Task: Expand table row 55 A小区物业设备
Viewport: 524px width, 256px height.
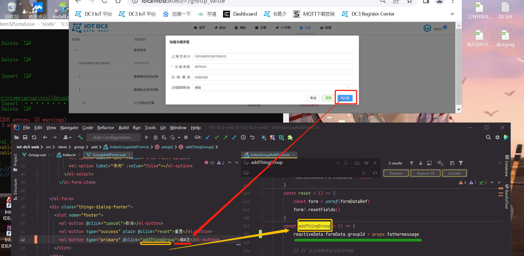Action: point(79,103)
